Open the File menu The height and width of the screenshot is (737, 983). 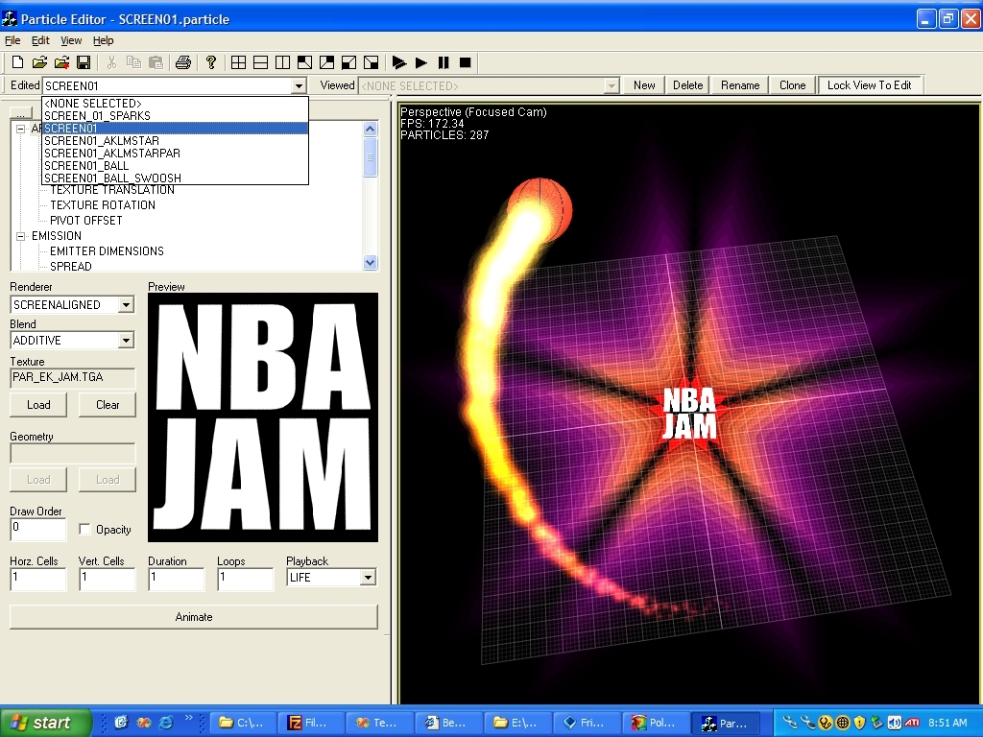pos(12,40)
